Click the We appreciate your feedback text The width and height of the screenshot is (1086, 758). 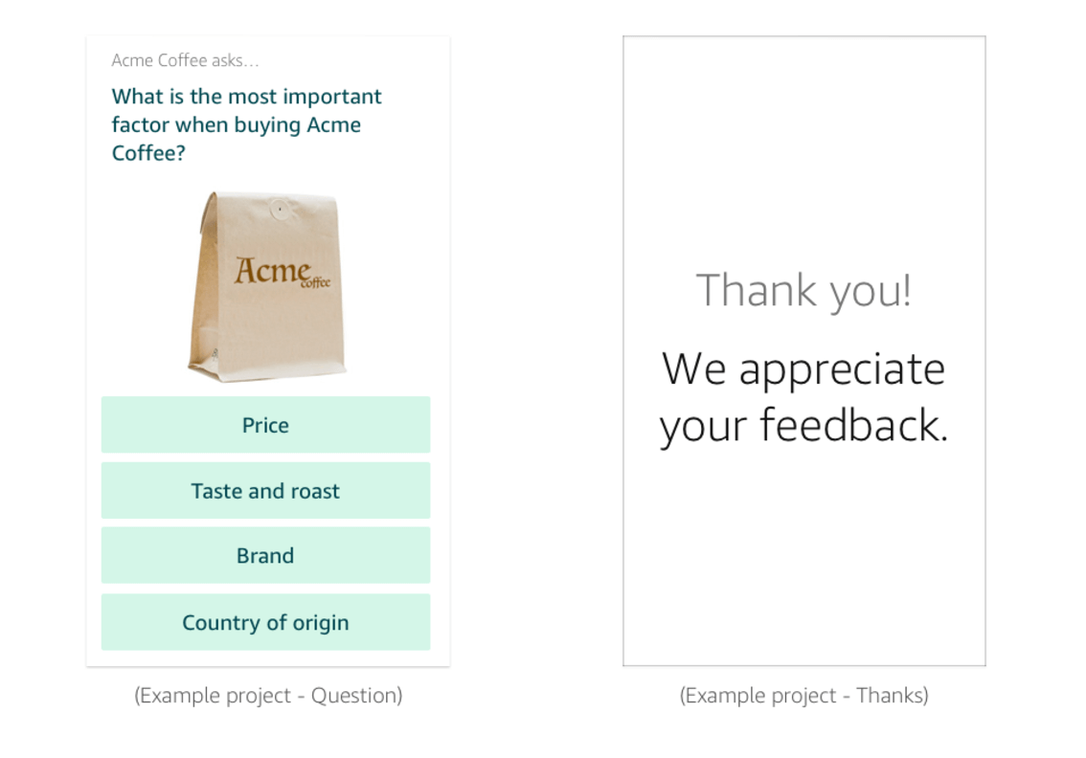coord(803,397)
